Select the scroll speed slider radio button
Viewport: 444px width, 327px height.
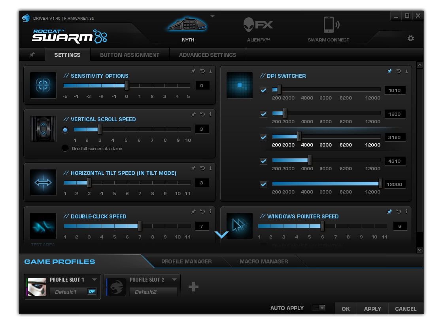65,130
